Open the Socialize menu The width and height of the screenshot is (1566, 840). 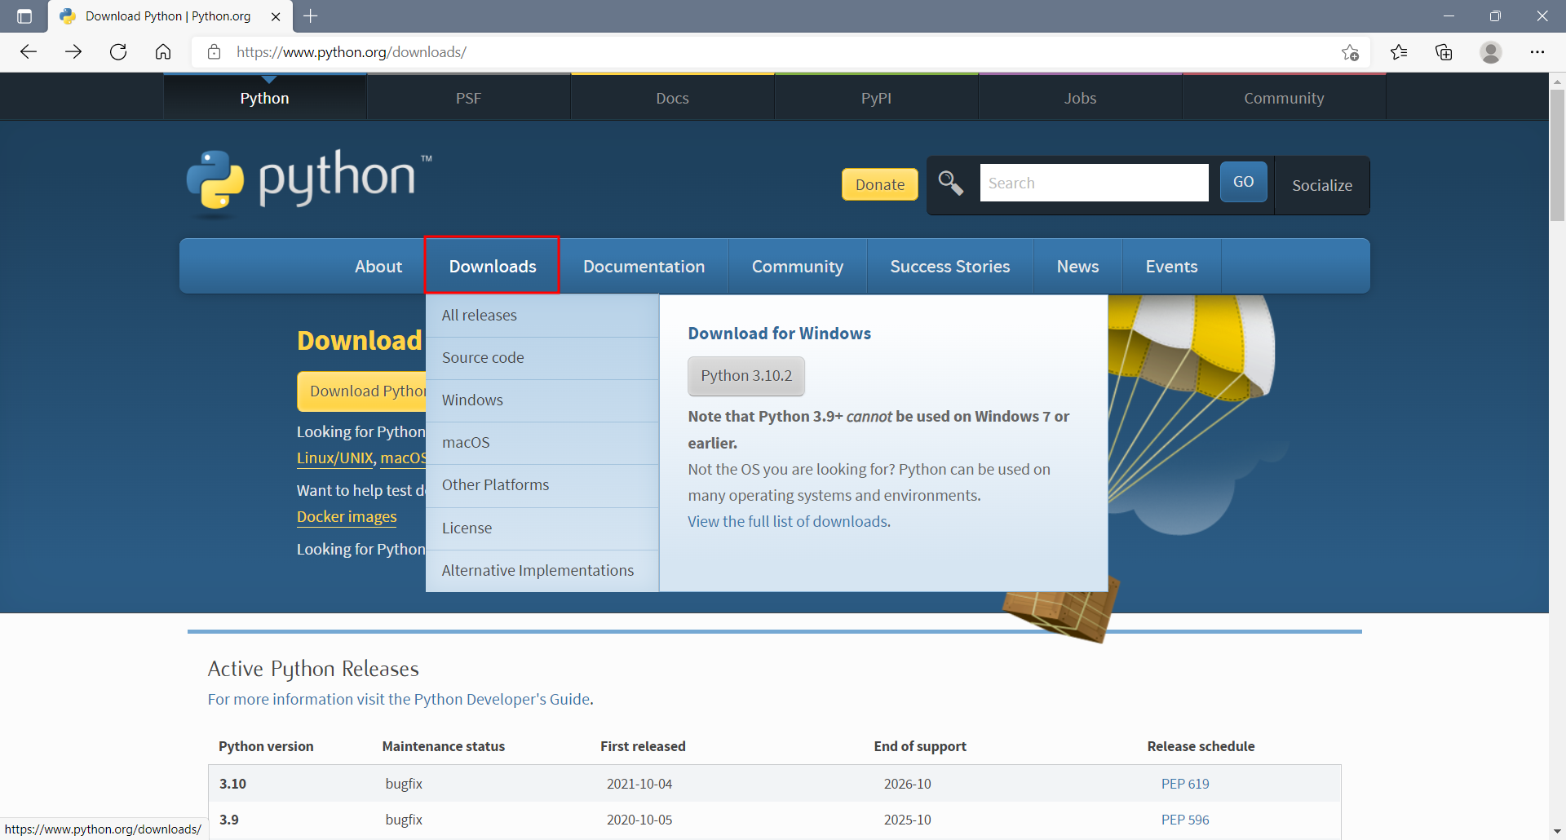(x=1322, y=185)
